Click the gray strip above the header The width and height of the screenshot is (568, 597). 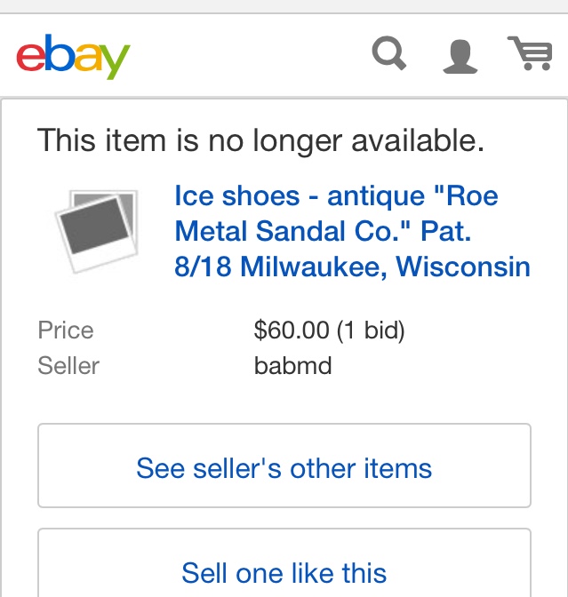click(x=284, y=6)
